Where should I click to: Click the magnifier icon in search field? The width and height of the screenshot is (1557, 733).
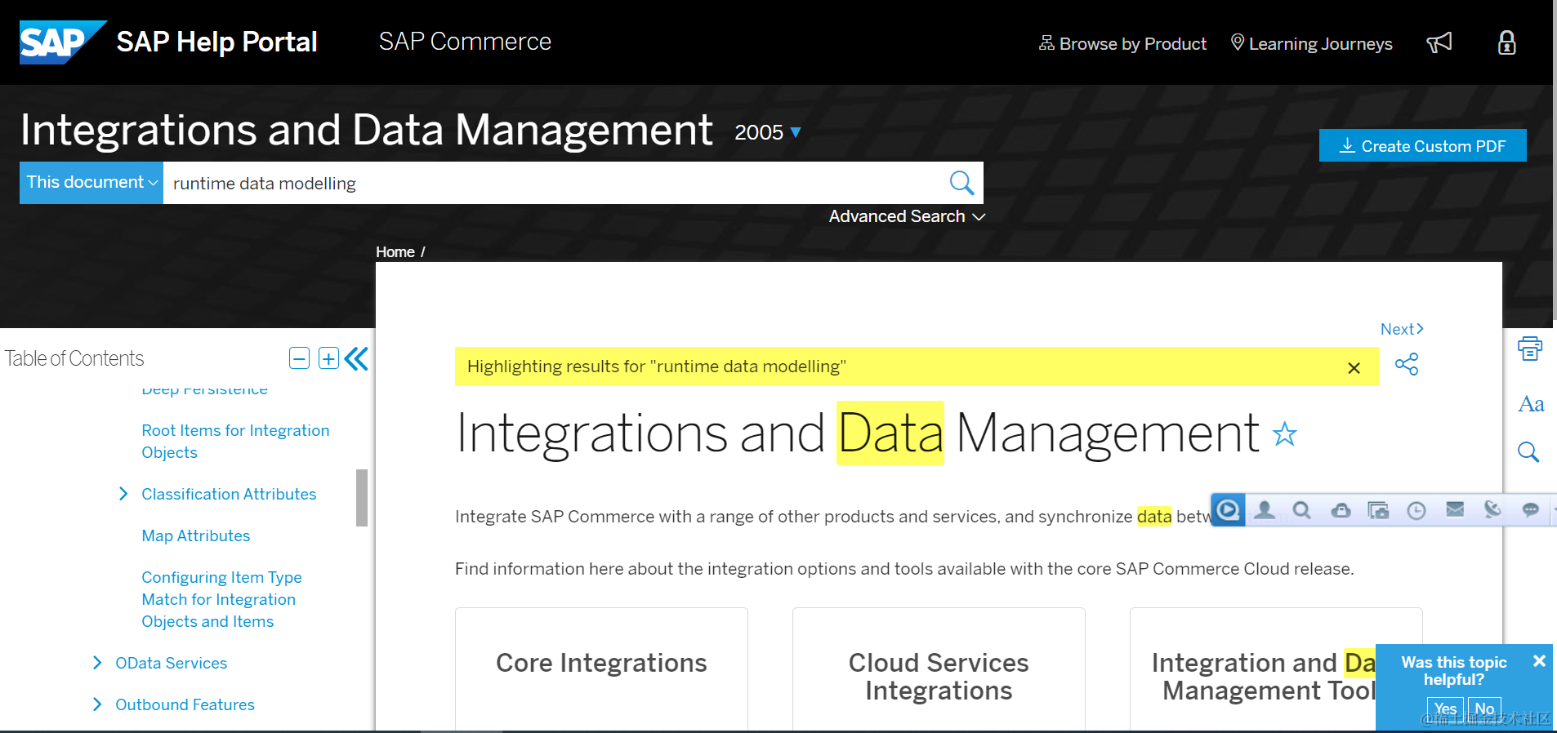pyautogui.click(x=961, y=183)
